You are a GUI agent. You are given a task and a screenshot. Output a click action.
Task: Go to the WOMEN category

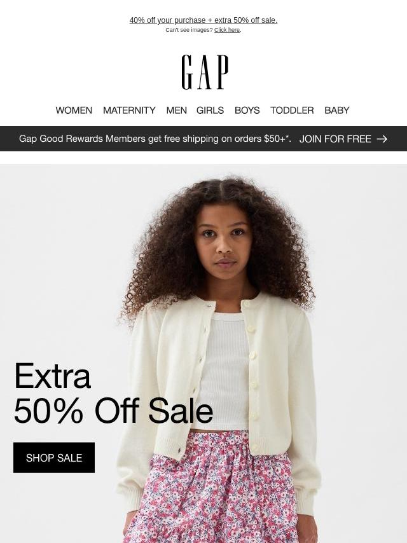74,110
